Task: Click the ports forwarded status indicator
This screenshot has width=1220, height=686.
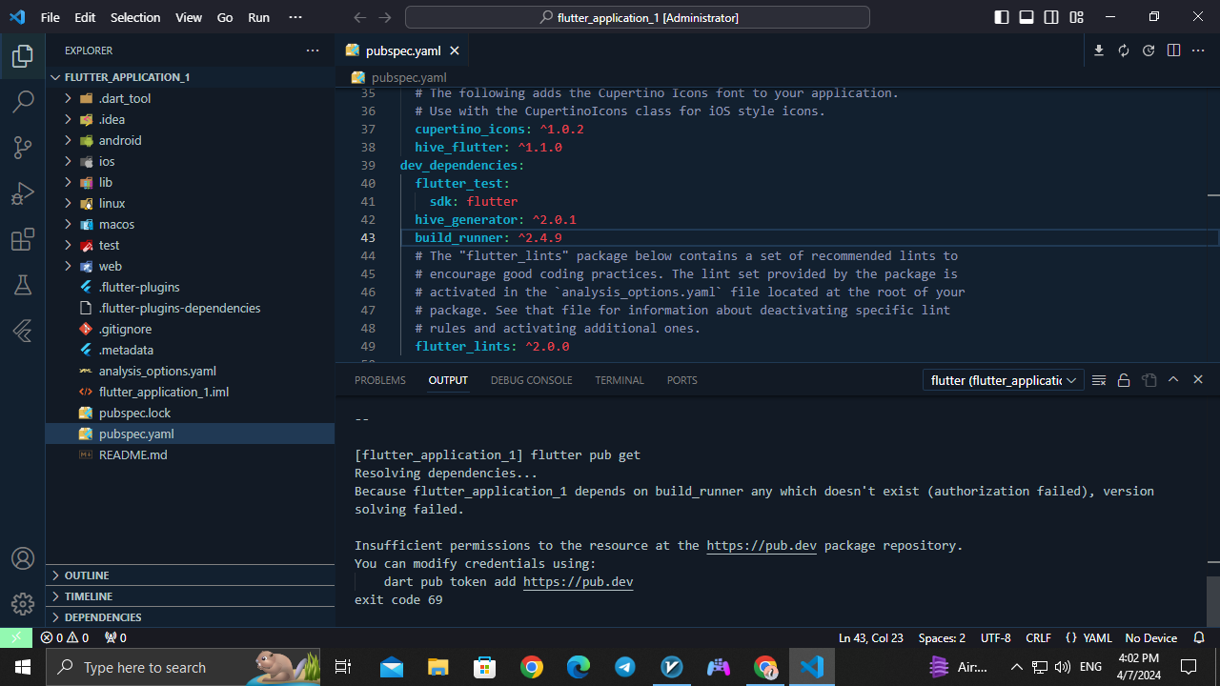Action: pyautogui.click(x=115, y=637)
